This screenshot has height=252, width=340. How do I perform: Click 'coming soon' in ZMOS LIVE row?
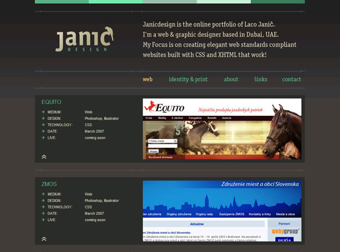(x=95, y=220)
